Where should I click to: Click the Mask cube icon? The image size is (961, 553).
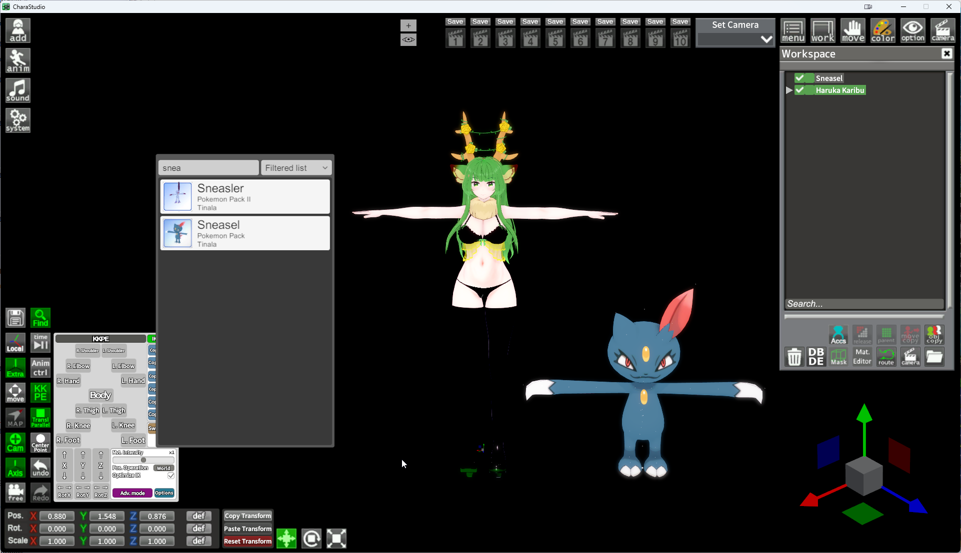pyautogui.click(x=838, y=357)
